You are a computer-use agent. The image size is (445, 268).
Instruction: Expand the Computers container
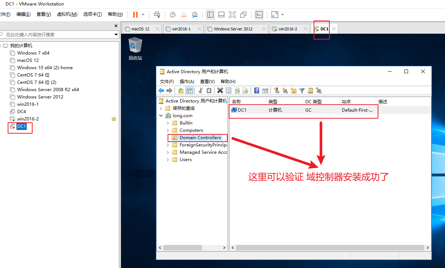[168, 130]
